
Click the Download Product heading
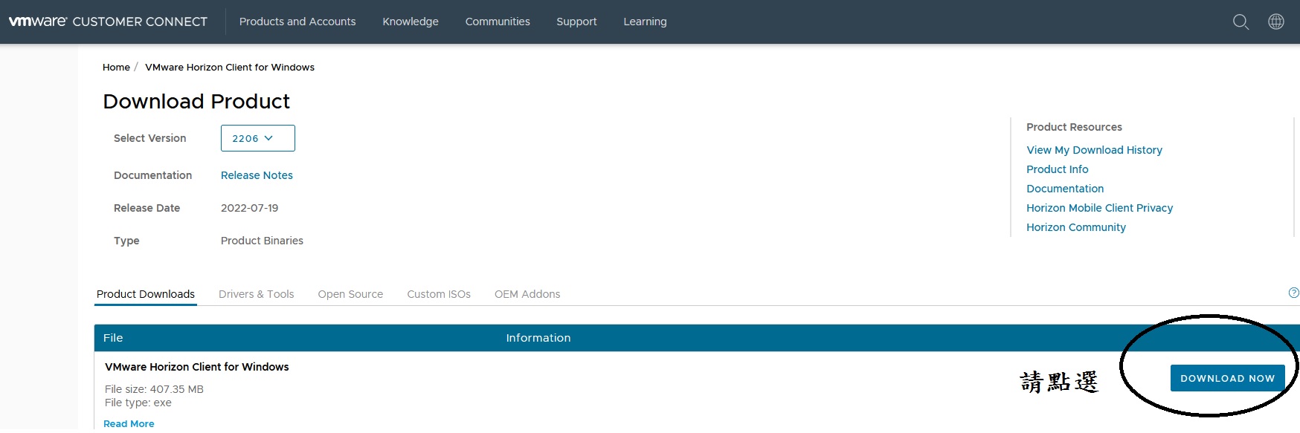point(196,101)
